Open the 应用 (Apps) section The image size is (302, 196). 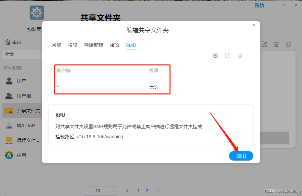[15, 155]
